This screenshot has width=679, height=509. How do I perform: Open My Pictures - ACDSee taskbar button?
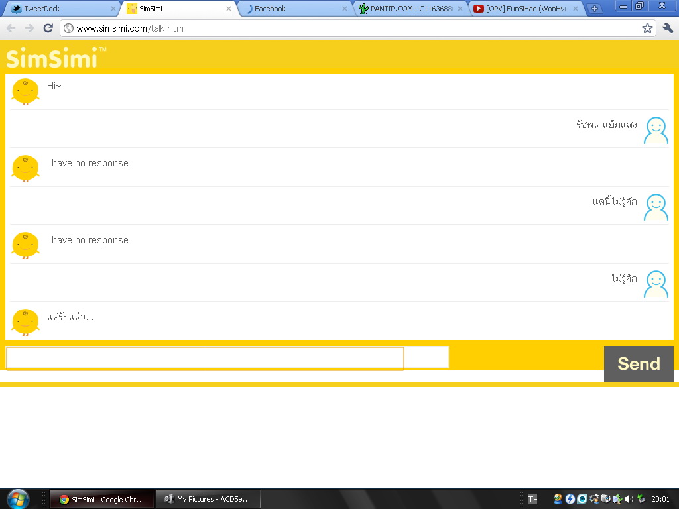208,499
